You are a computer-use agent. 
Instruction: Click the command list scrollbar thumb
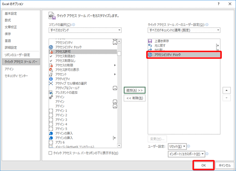119,54
